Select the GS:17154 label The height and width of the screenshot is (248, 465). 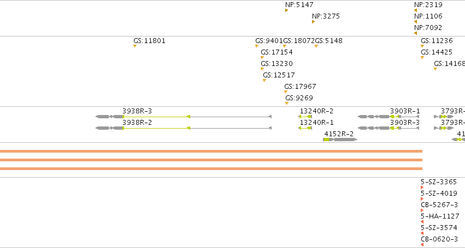coord(276,52)
